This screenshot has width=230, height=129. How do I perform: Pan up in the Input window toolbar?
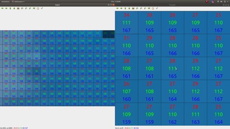point(10,8)
